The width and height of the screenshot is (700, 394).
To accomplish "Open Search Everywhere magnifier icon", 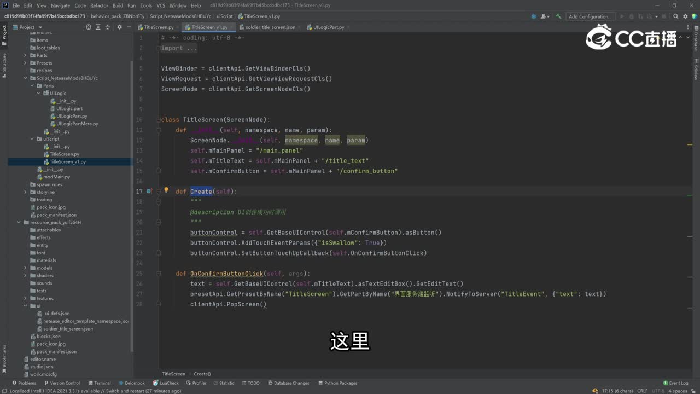I will [x=676, y=16].
